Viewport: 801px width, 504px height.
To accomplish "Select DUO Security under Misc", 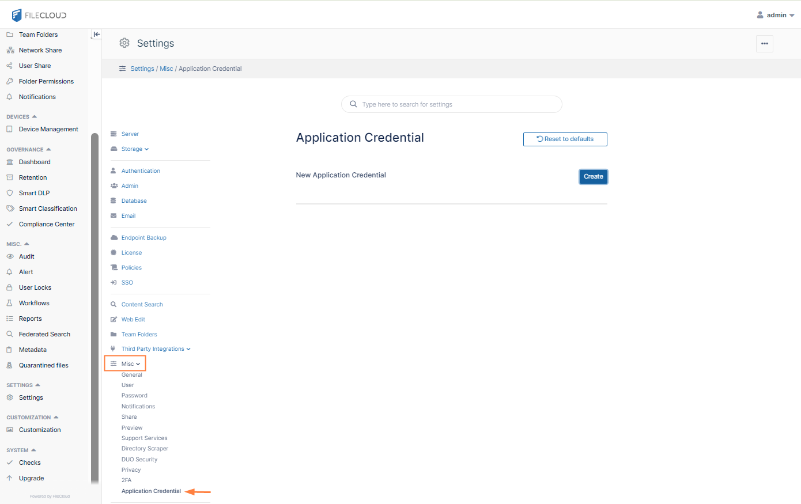I will (139, 460).
